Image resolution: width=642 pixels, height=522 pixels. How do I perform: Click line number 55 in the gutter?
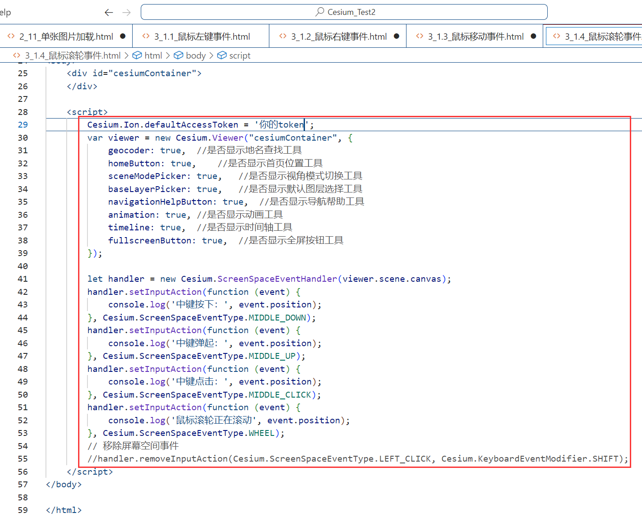click(x=23, y=459)
